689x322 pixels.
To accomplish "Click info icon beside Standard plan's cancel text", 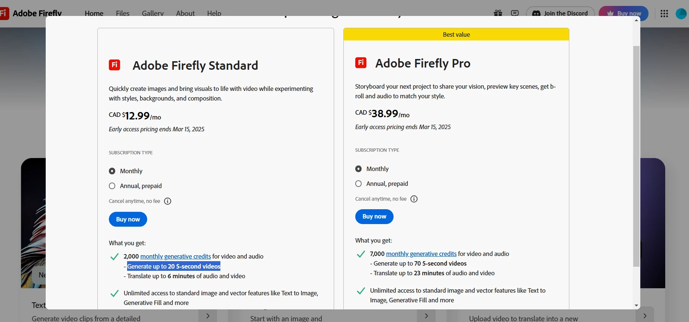I will pyautogui.click(x=168, y=201).
